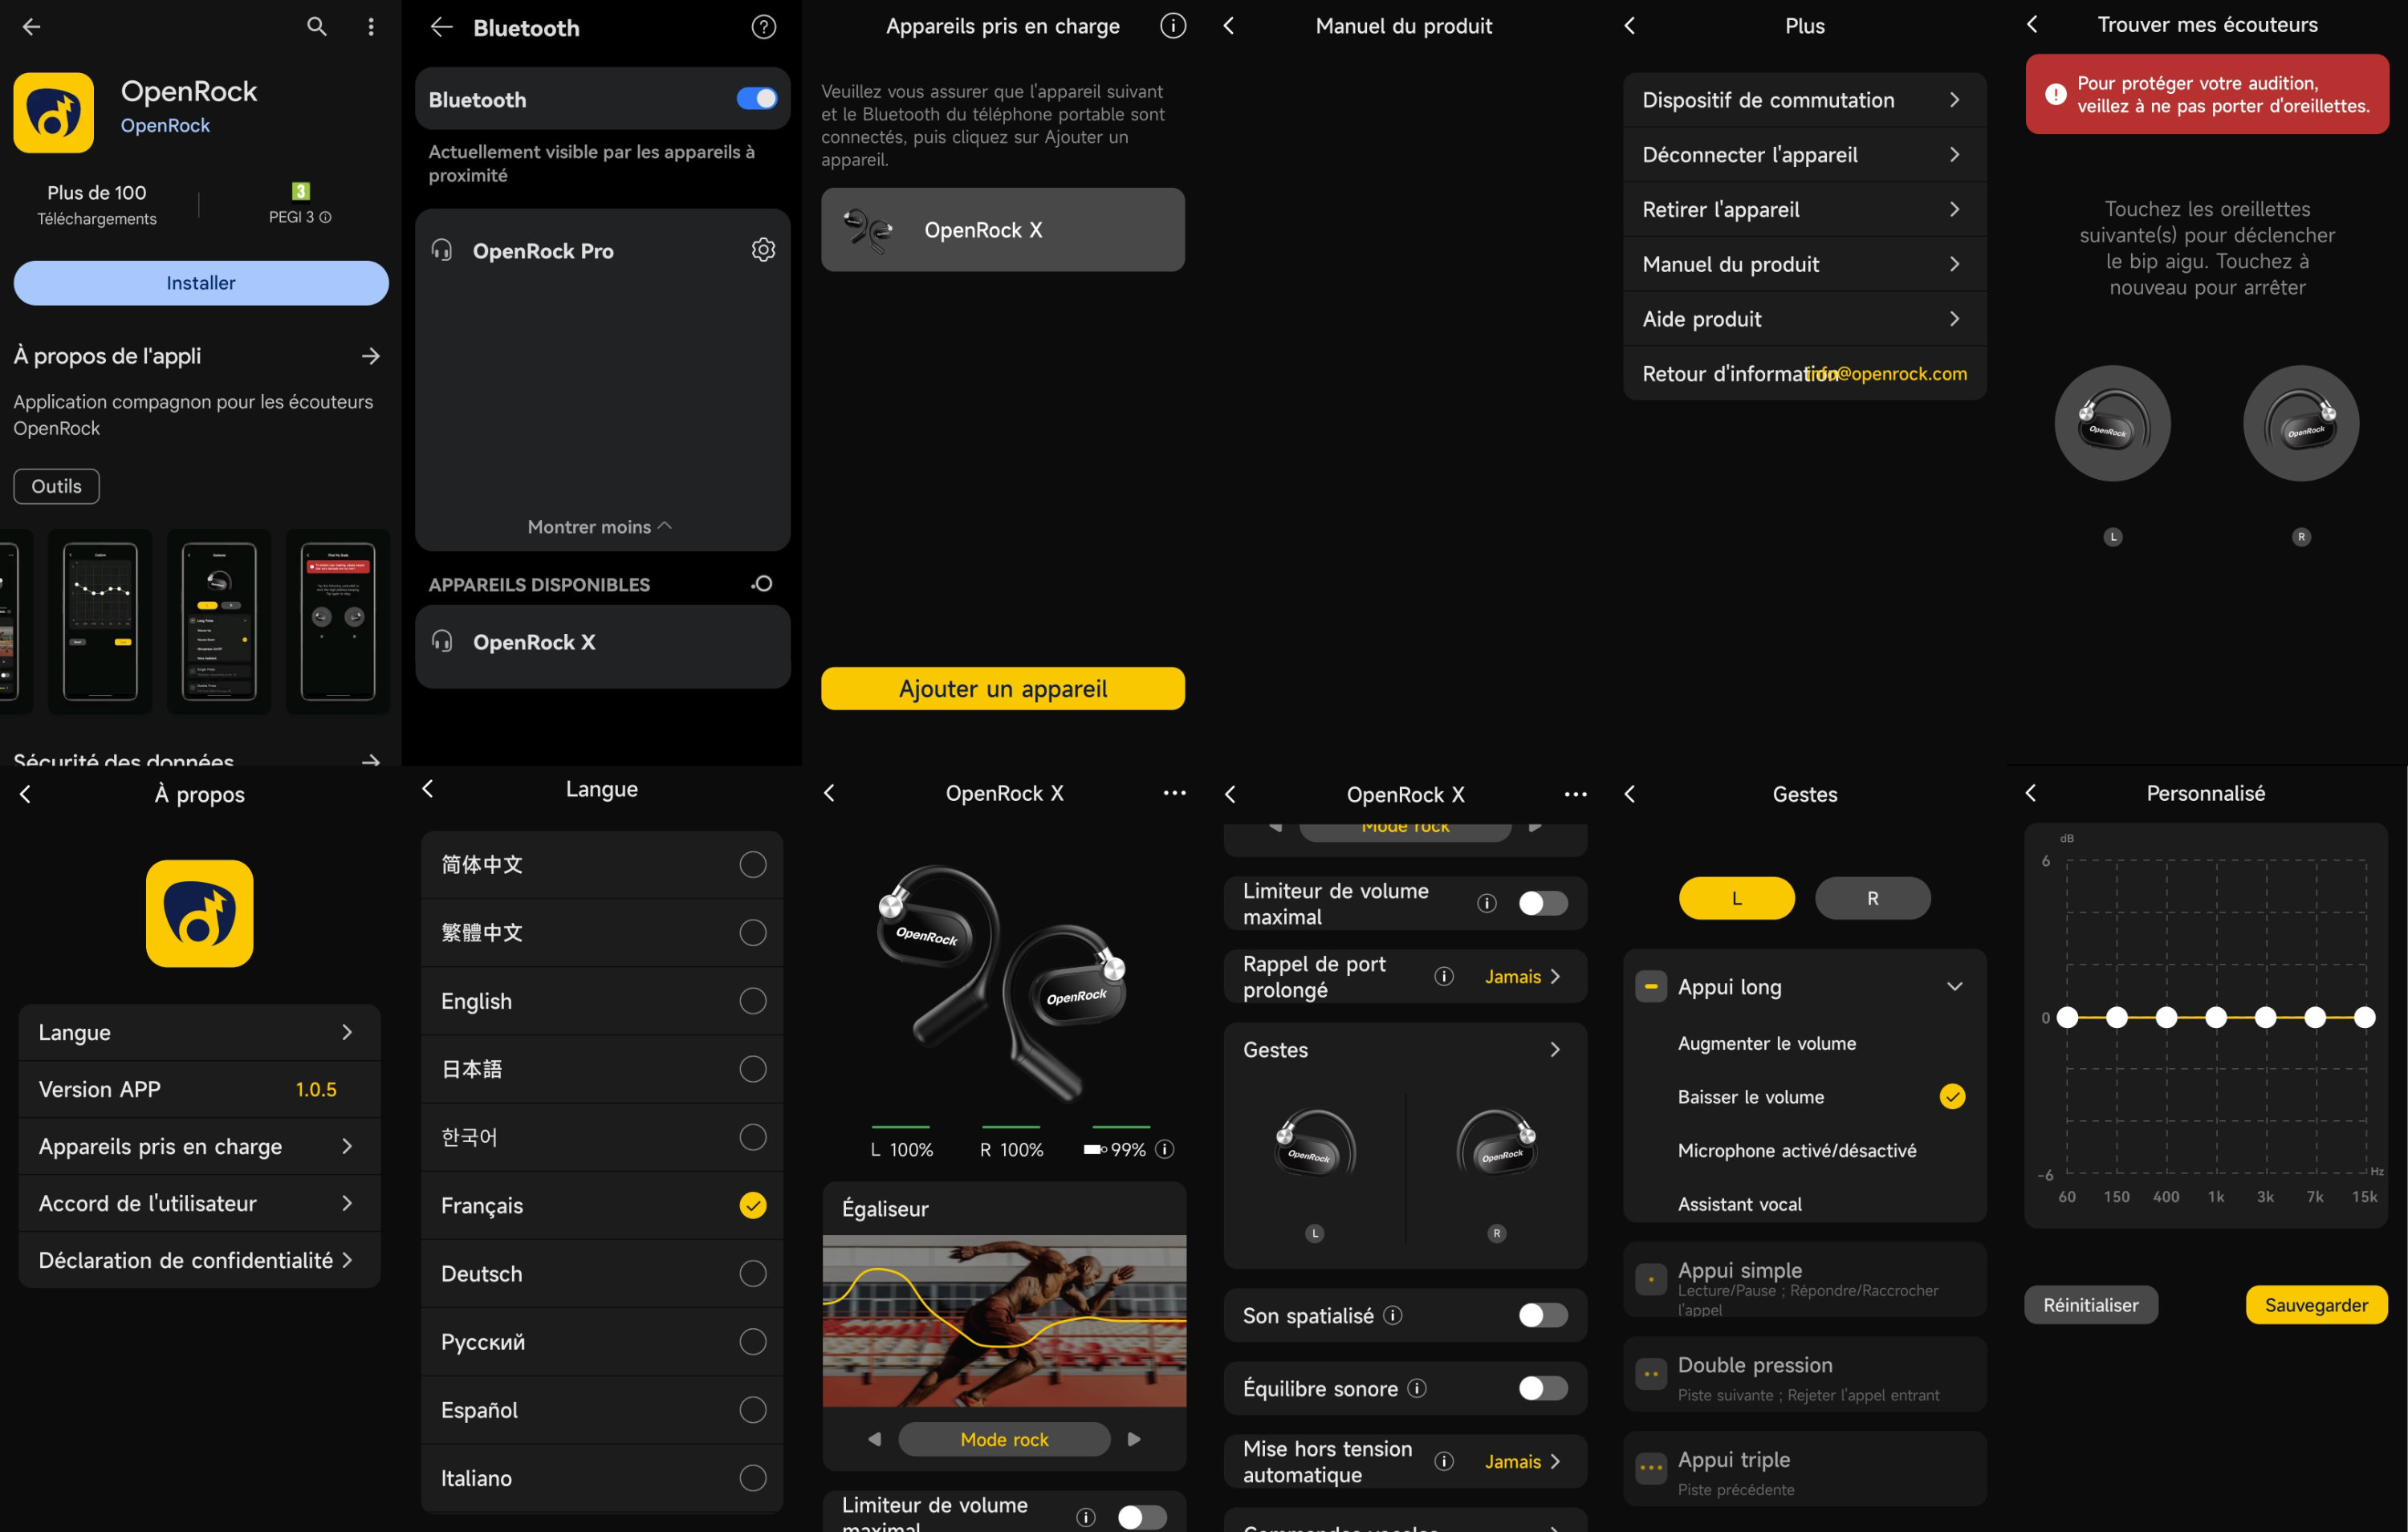This screenshot has width=2408, height=1532.
Task: Click the Ajouter un appareil button
Action: point(1003,686)
